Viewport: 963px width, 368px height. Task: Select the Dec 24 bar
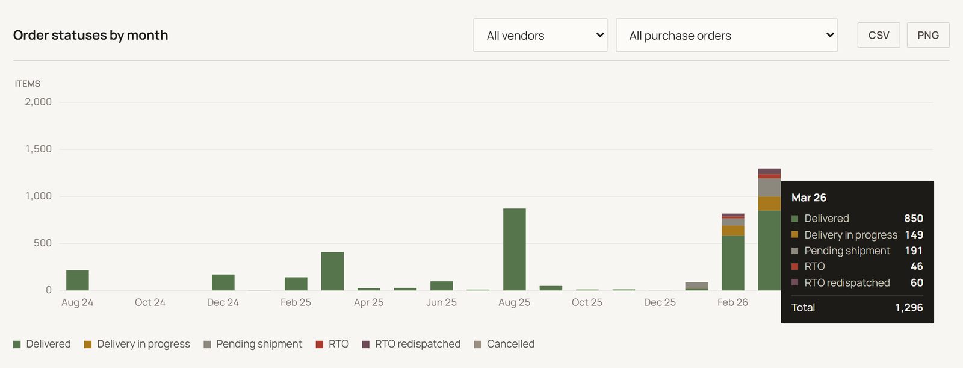coord(223,282)
